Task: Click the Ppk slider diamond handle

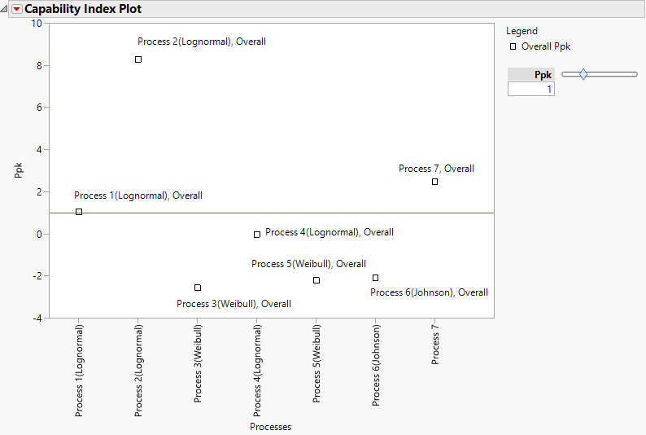Action: tap(583, 74)
